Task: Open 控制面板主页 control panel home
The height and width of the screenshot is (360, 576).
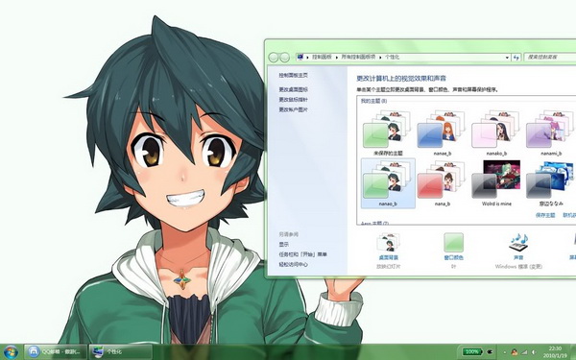Action: click(x=293, y=75)
